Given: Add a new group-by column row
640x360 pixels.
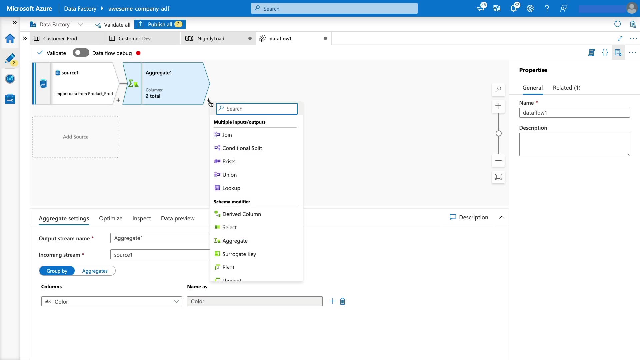Looking at the screenshot, I should point(332,301).
